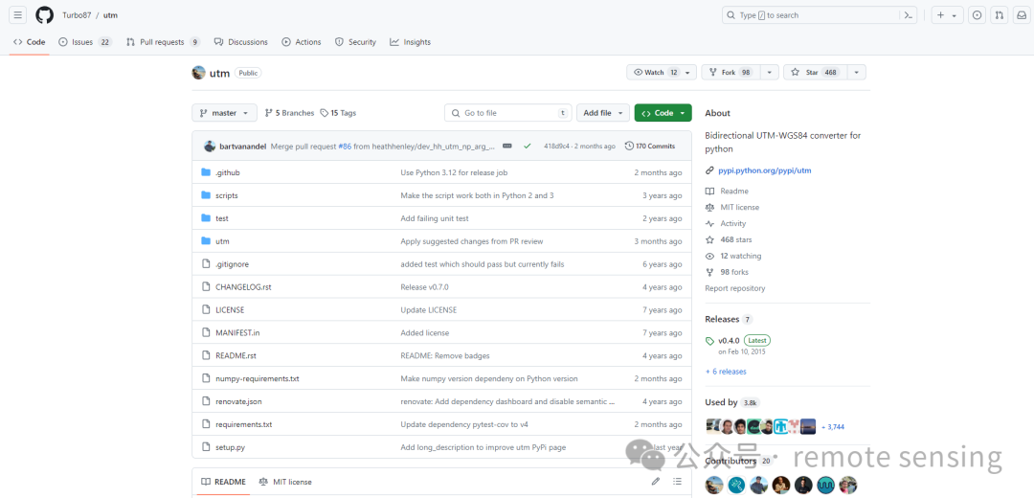
Task: Open the README outline list icon
Action: [677, 482]
